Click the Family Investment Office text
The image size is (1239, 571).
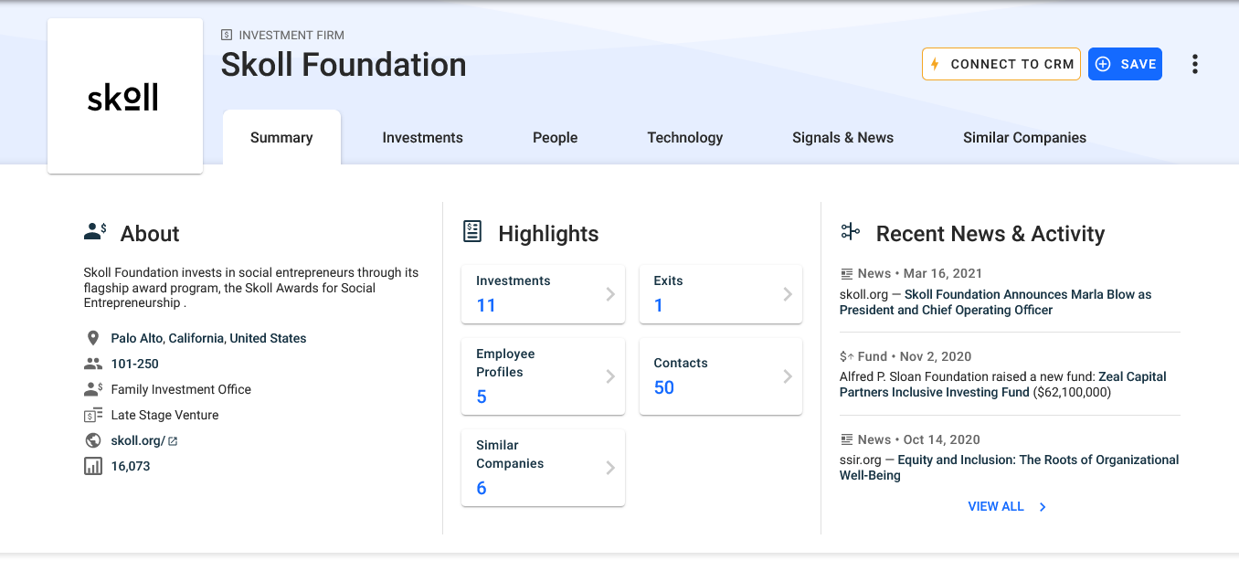click(181, 389)
